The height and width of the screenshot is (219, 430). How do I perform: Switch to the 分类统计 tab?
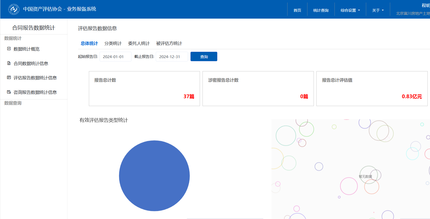click(x=113, y=43)
